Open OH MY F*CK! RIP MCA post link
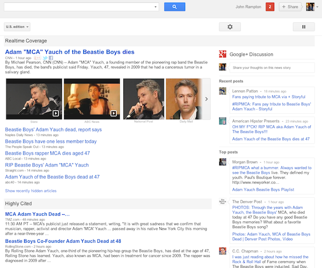This screenshot has height=268, width=322. 272,129
